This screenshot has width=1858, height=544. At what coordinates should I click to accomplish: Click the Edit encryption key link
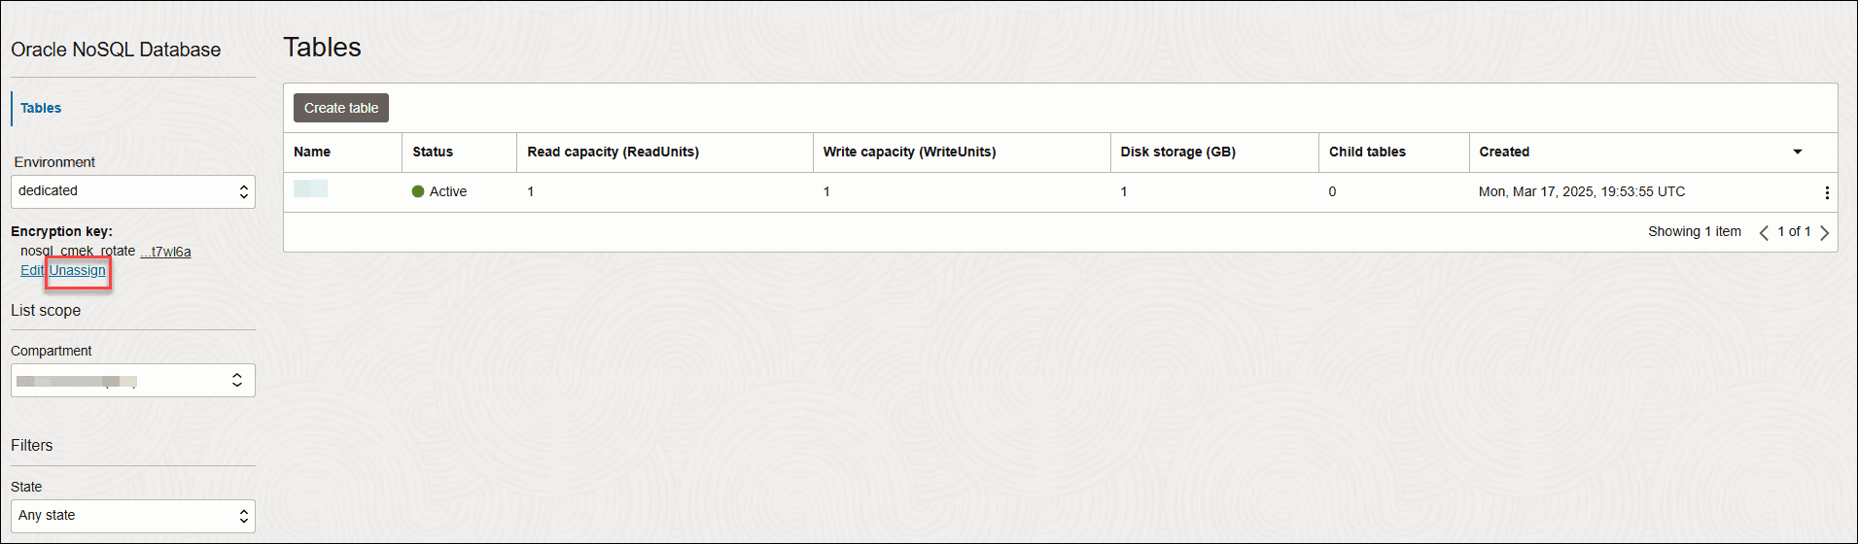tap(32, 270)
